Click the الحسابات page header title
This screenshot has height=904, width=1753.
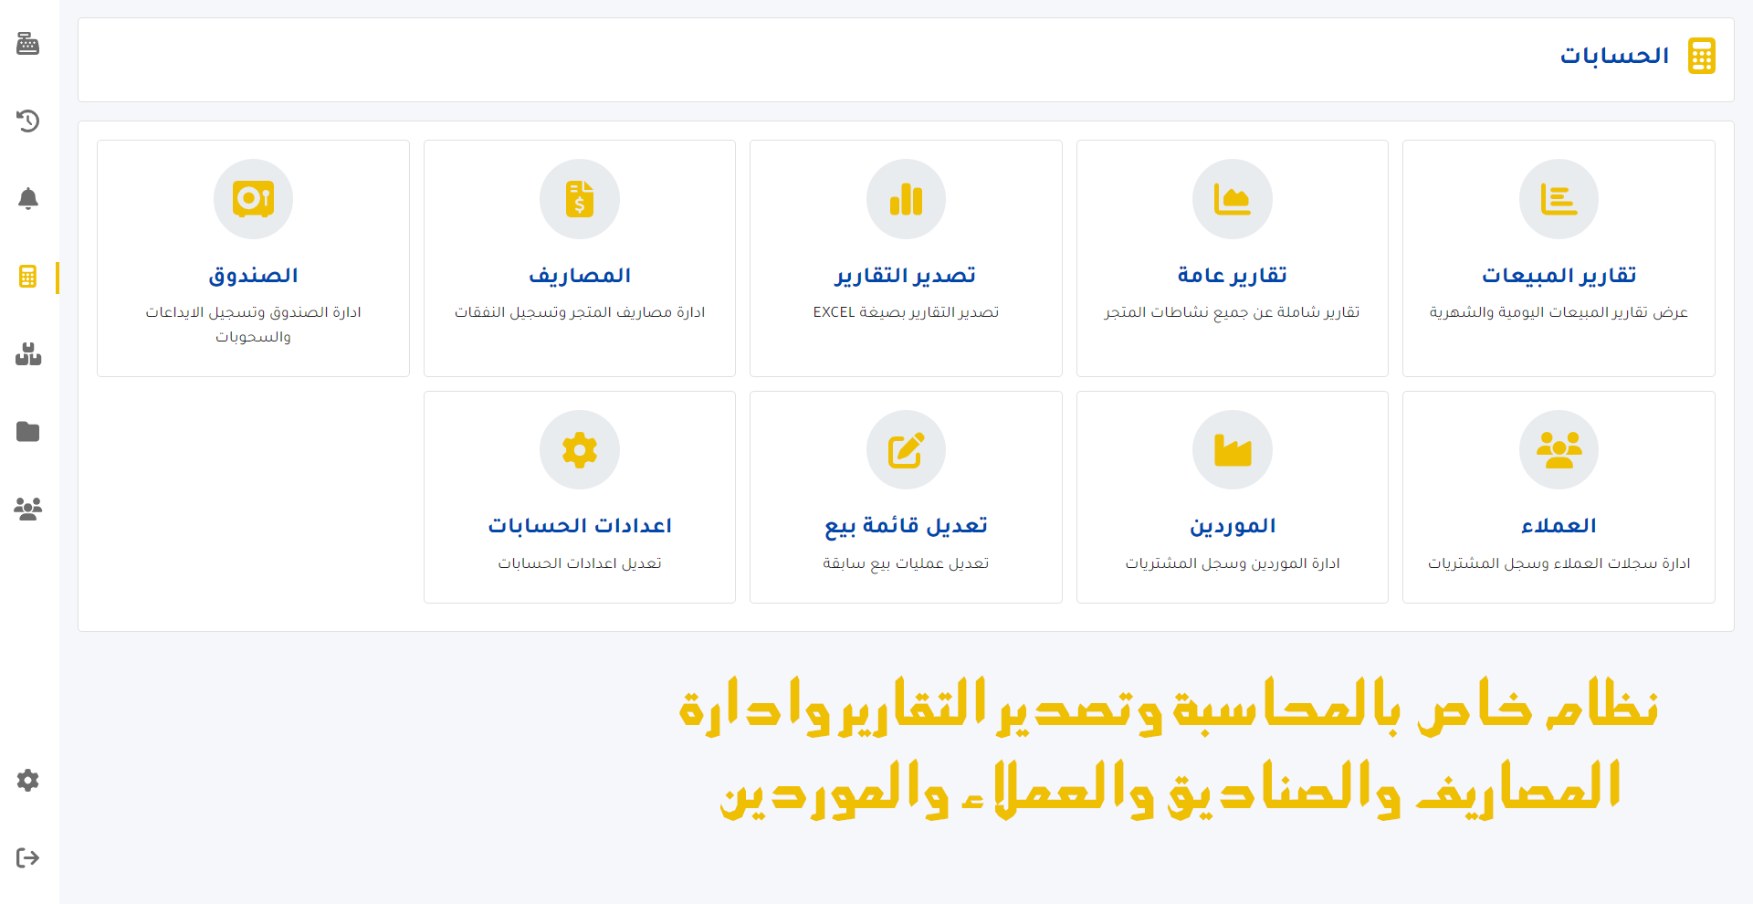pyautogui.click(x=1614, y=56)
